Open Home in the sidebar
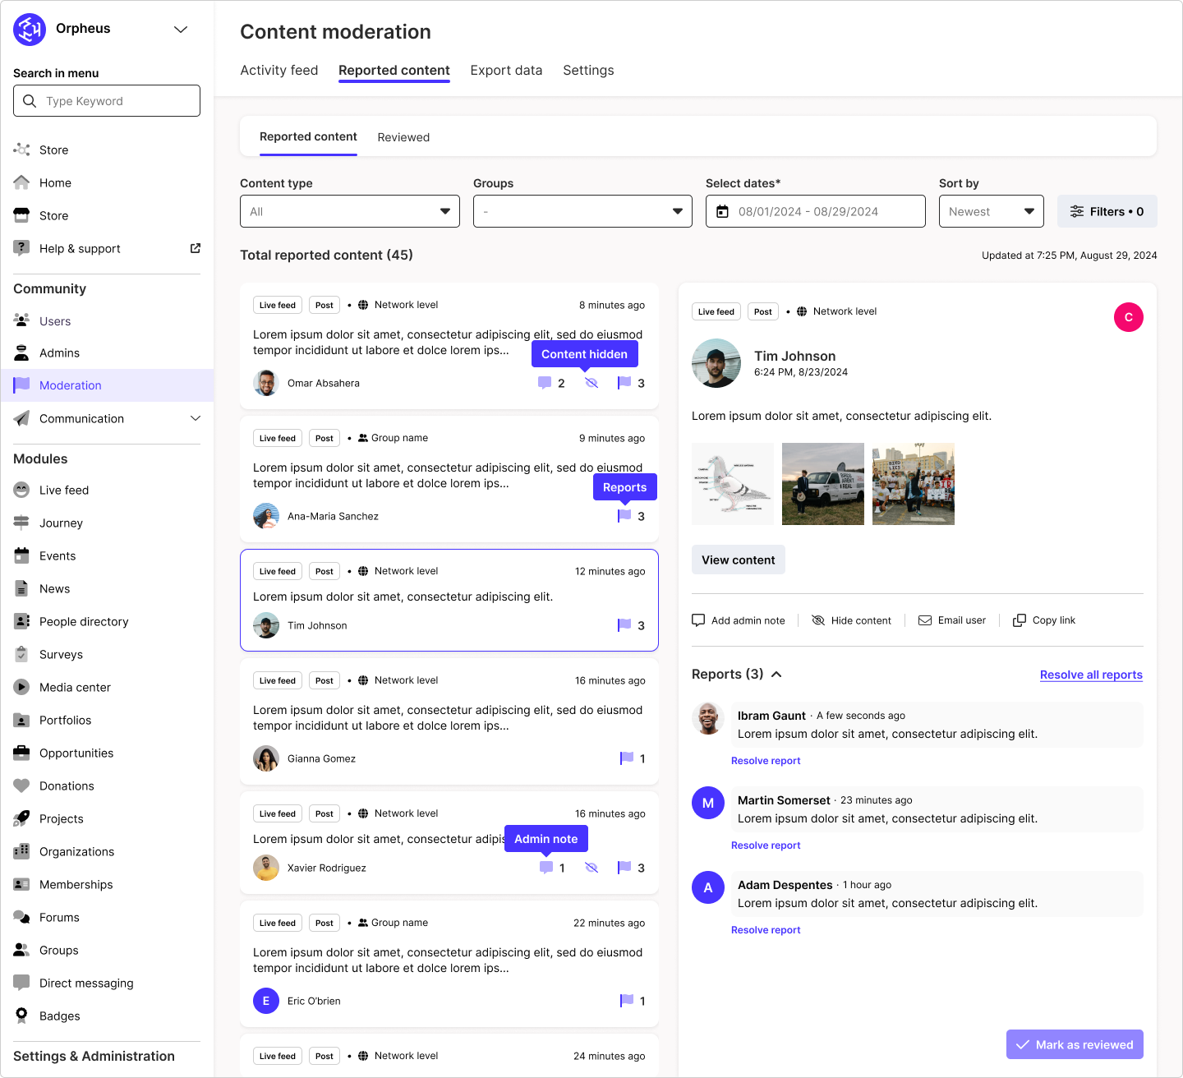The width and height of the screenshot is (1183, 1078). [x=55, y=182]
